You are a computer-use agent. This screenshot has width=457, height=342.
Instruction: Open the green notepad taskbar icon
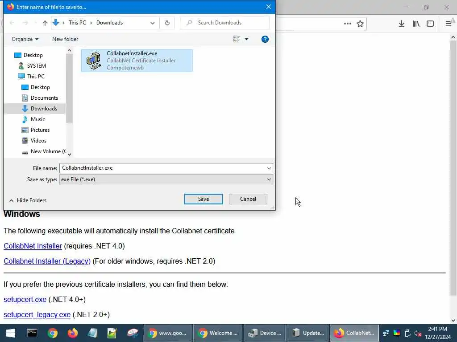coord(112,333)
